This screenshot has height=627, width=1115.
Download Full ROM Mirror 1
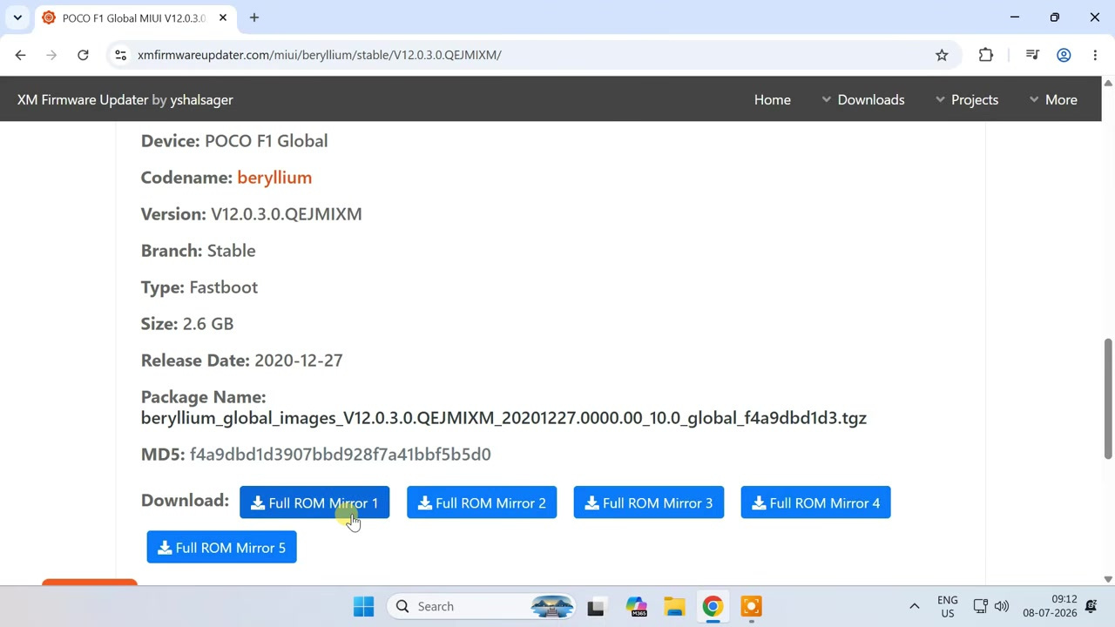[314, 502]
